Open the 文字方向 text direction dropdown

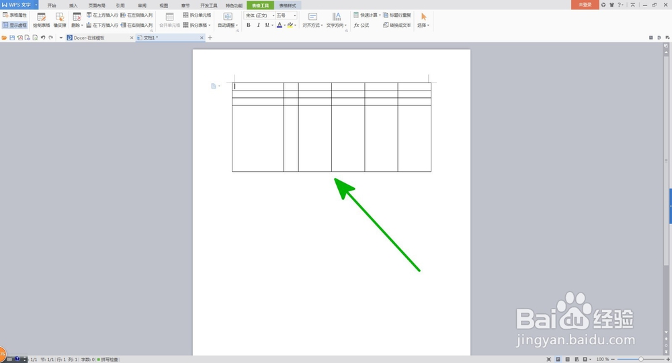[337, 20]
